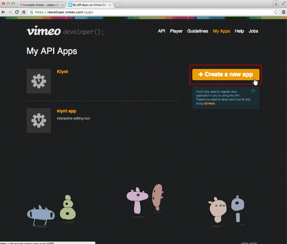Click the green padlock security icon
The height and width of the screenshot is (244, 287).
point(31,12)
